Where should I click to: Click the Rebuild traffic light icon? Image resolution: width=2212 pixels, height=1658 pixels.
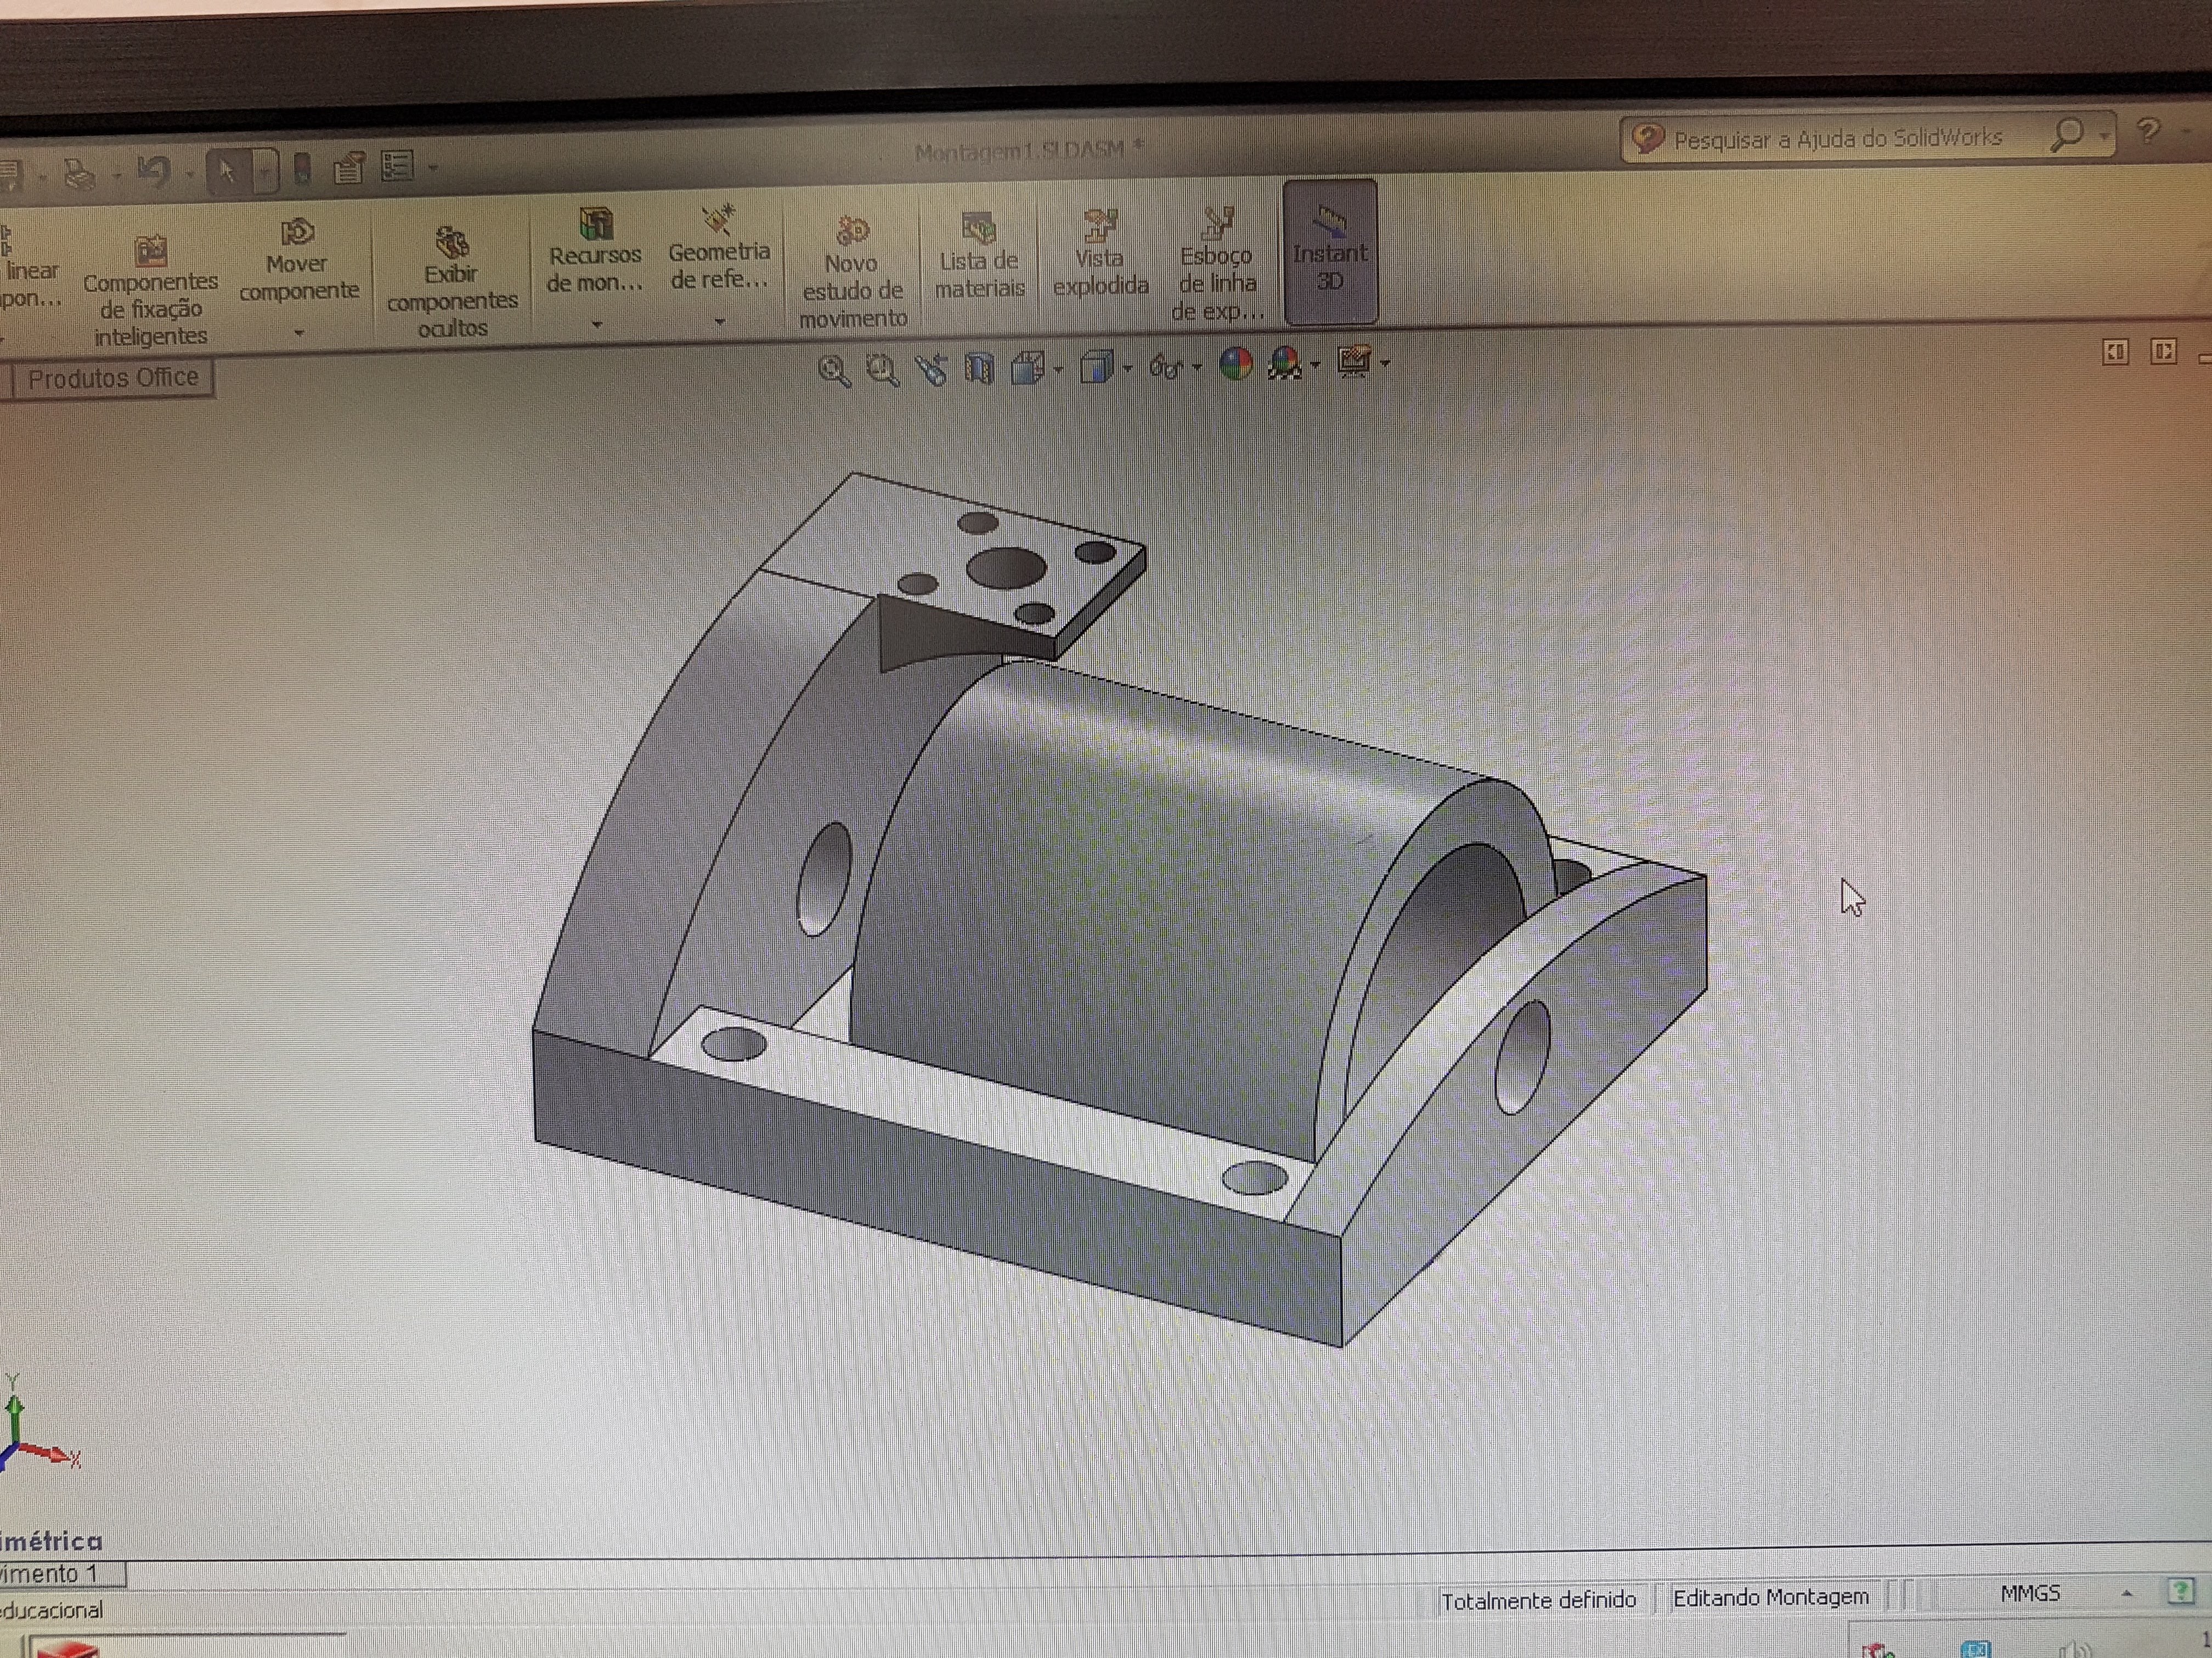pos(302,169)
